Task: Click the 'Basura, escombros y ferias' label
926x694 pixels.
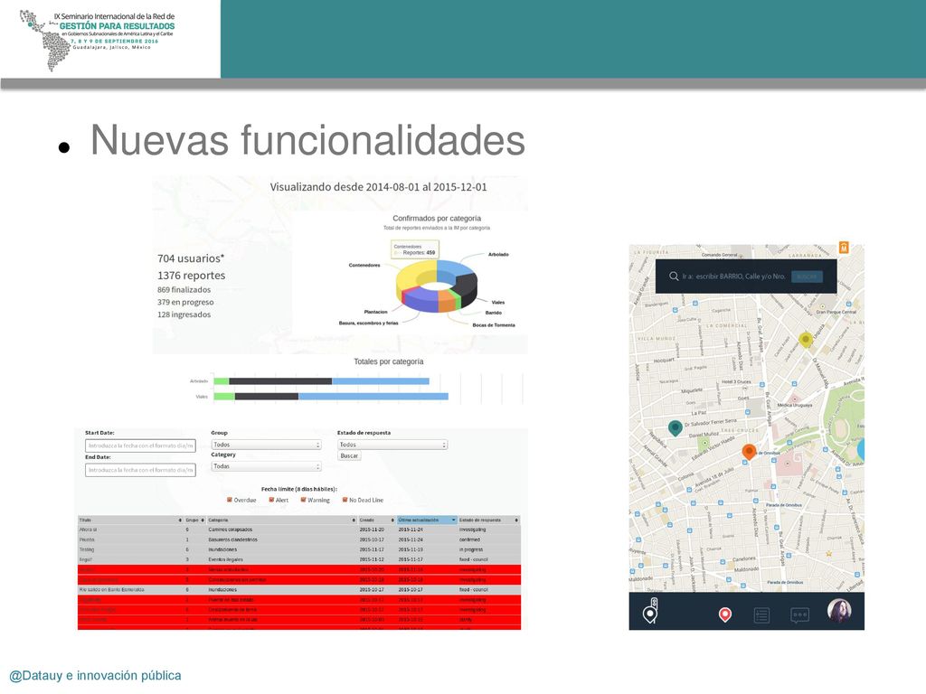Action: click(x=369, y=324)
